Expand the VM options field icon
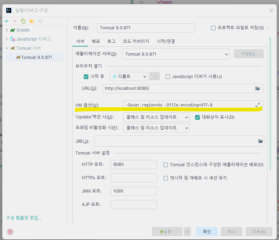Screen dimensions: 279x240 (258, 105)
